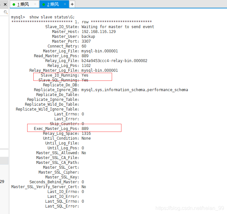Click the Master_User value 'backup'
This screenshot has width=227, height=214.
point(88,37)
